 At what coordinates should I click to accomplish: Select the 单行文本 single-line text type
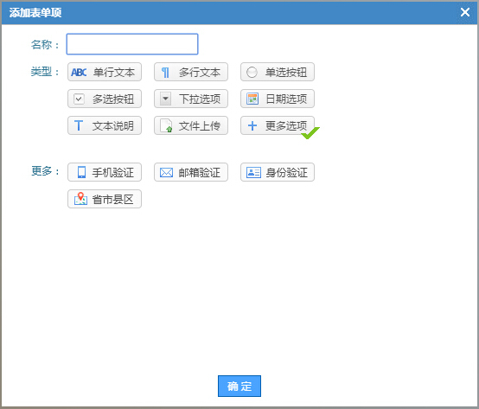click(x=105, y=72)
